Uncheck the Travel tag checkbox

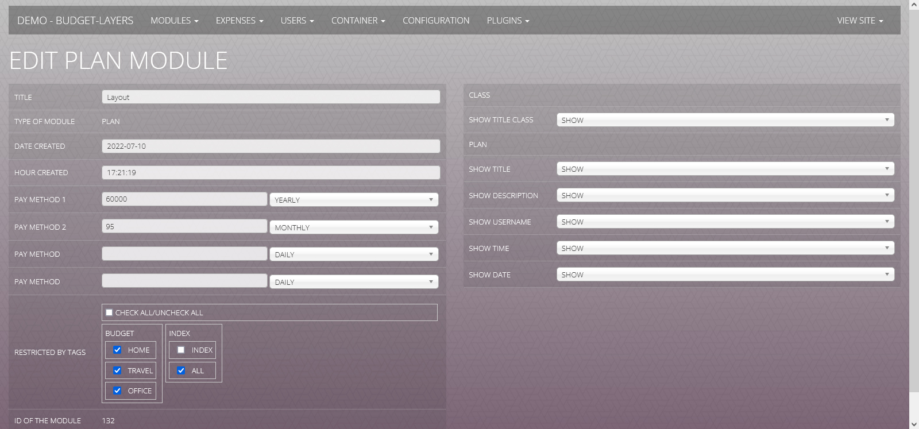[x=118, y=370]
